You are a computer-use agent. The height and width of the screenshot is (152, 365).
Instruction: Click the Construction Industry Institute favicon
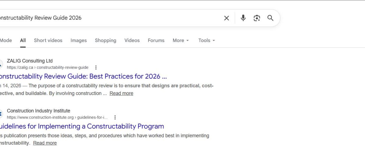click(1, 114)
